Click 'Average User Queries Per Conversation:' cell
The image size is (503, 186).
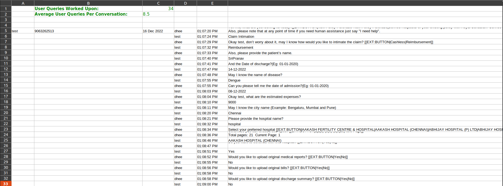[x=88, y=14]
